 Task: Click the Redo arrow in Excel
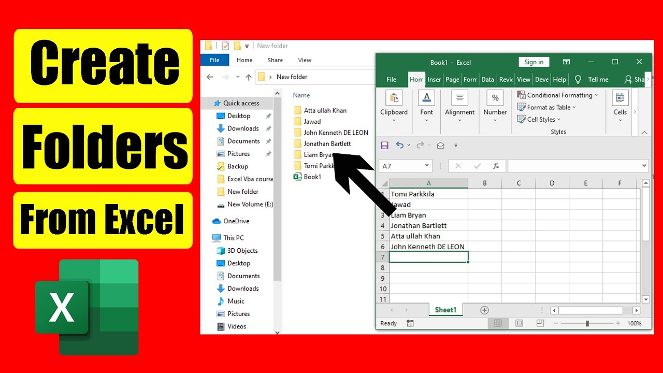point(420,146)
